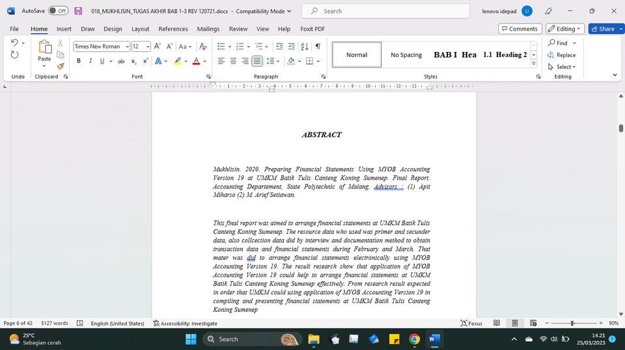The width and height of the screenshot is (625, 350).
Task: Click the Copy icon
Action: (x=60, y=55)
